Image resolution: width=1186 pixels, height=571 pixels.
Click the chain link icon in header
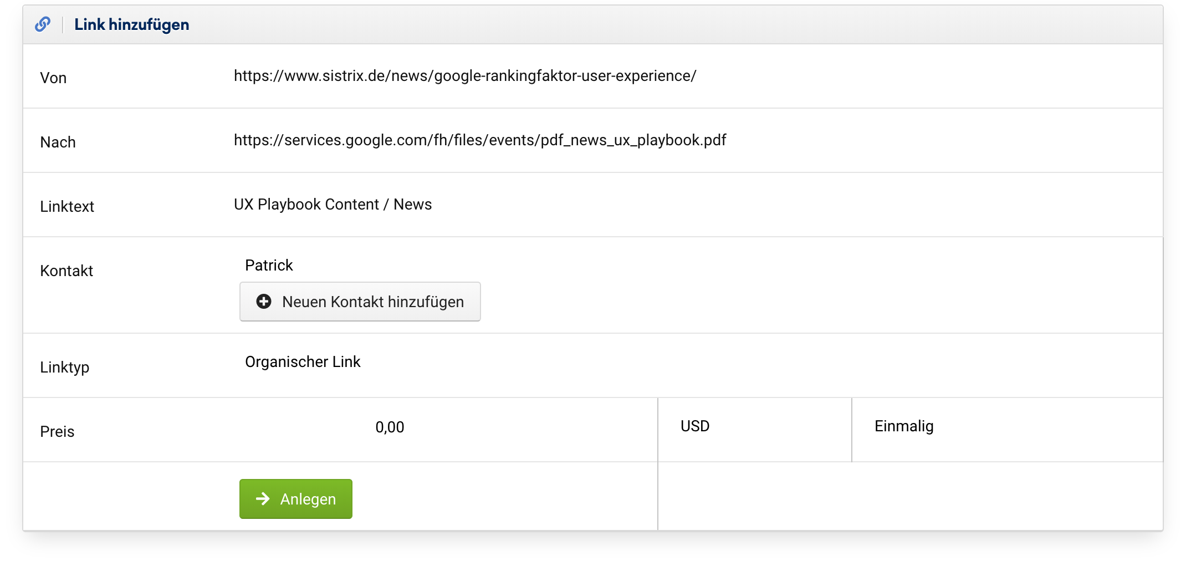(43, 24)
